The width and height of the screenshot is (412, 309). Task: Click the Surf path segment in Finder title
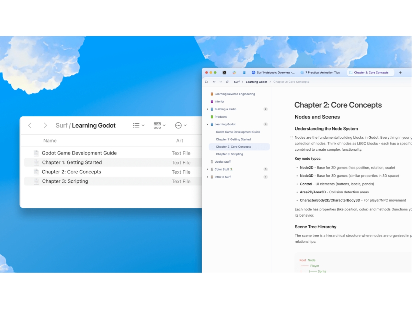point(61,126)
